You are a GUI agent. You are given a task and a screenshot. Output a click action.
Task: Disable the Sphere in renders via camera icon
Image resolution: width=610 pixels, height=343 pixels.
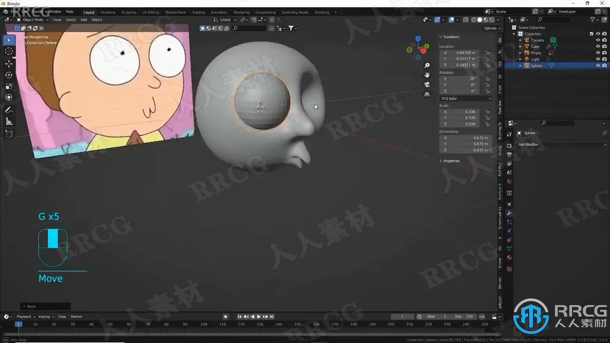604,65
